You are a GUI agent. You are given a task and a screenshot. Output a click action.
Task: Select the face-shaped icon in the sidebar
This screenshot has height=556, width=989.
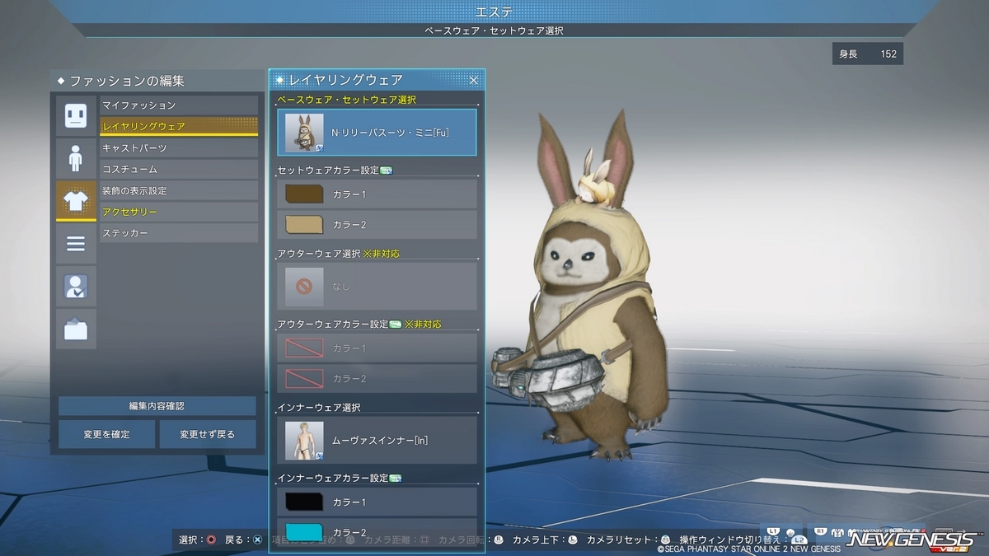[76, 115]
